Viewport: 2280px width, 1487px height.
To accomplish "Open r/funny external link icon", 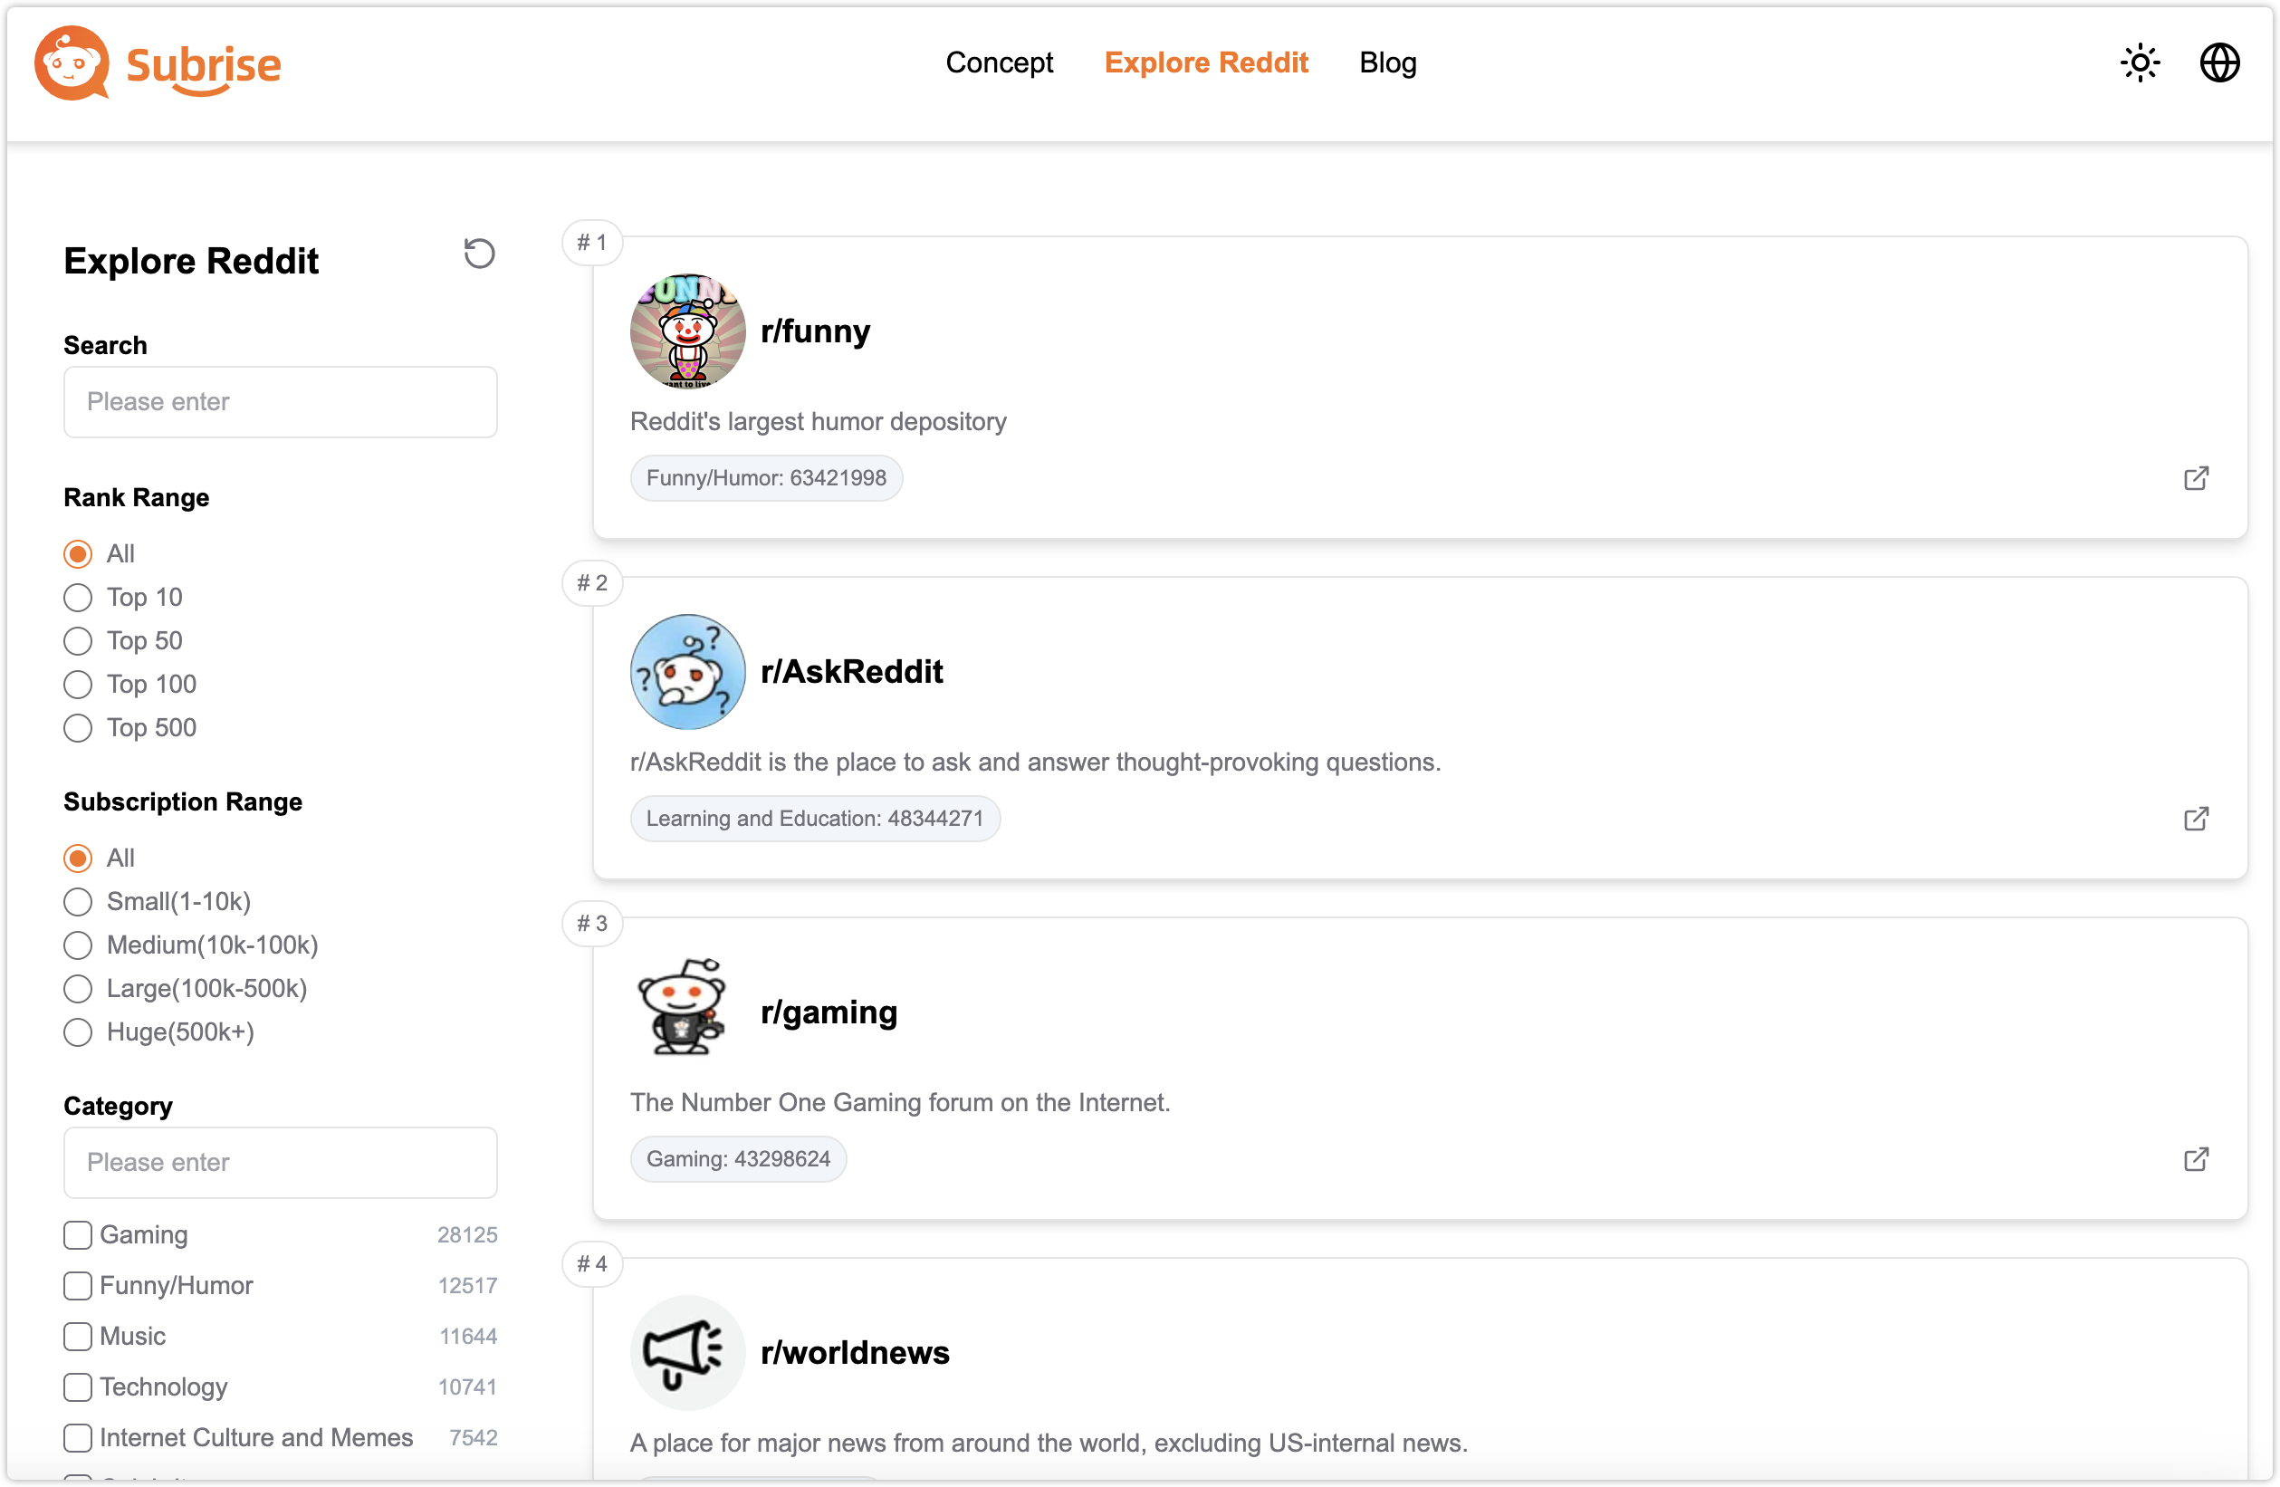I will [x=2196, y=478].
